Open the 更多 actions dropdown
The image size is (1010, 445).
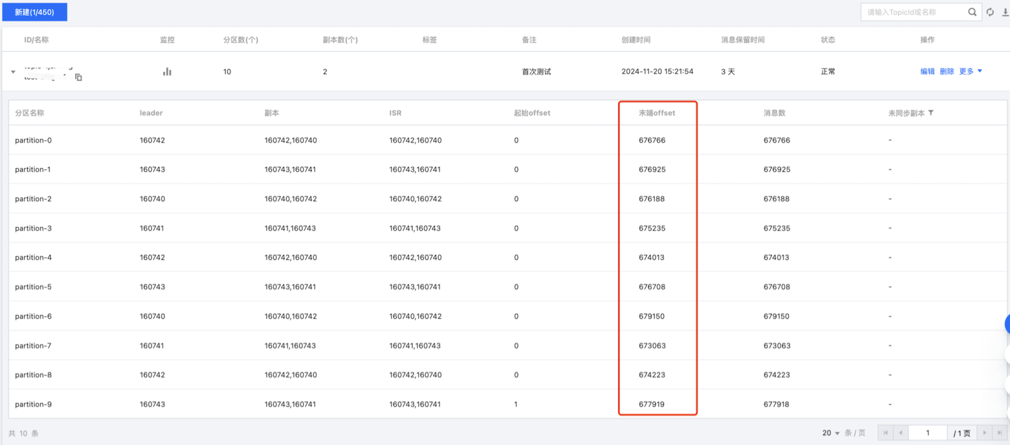[970, 71]
